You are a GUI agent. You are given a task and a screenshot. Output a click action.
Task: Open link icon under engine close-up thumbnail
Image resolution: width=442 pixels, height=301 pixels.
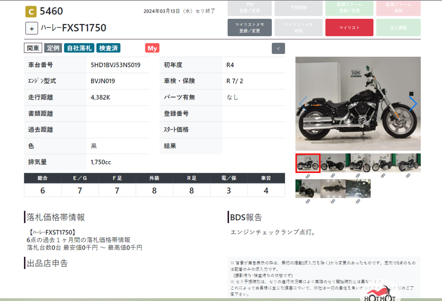(358, 202)
